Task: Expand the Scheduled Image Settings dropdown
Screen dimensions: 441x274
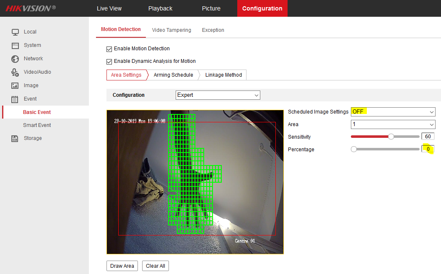Action: tap(393, 112)
